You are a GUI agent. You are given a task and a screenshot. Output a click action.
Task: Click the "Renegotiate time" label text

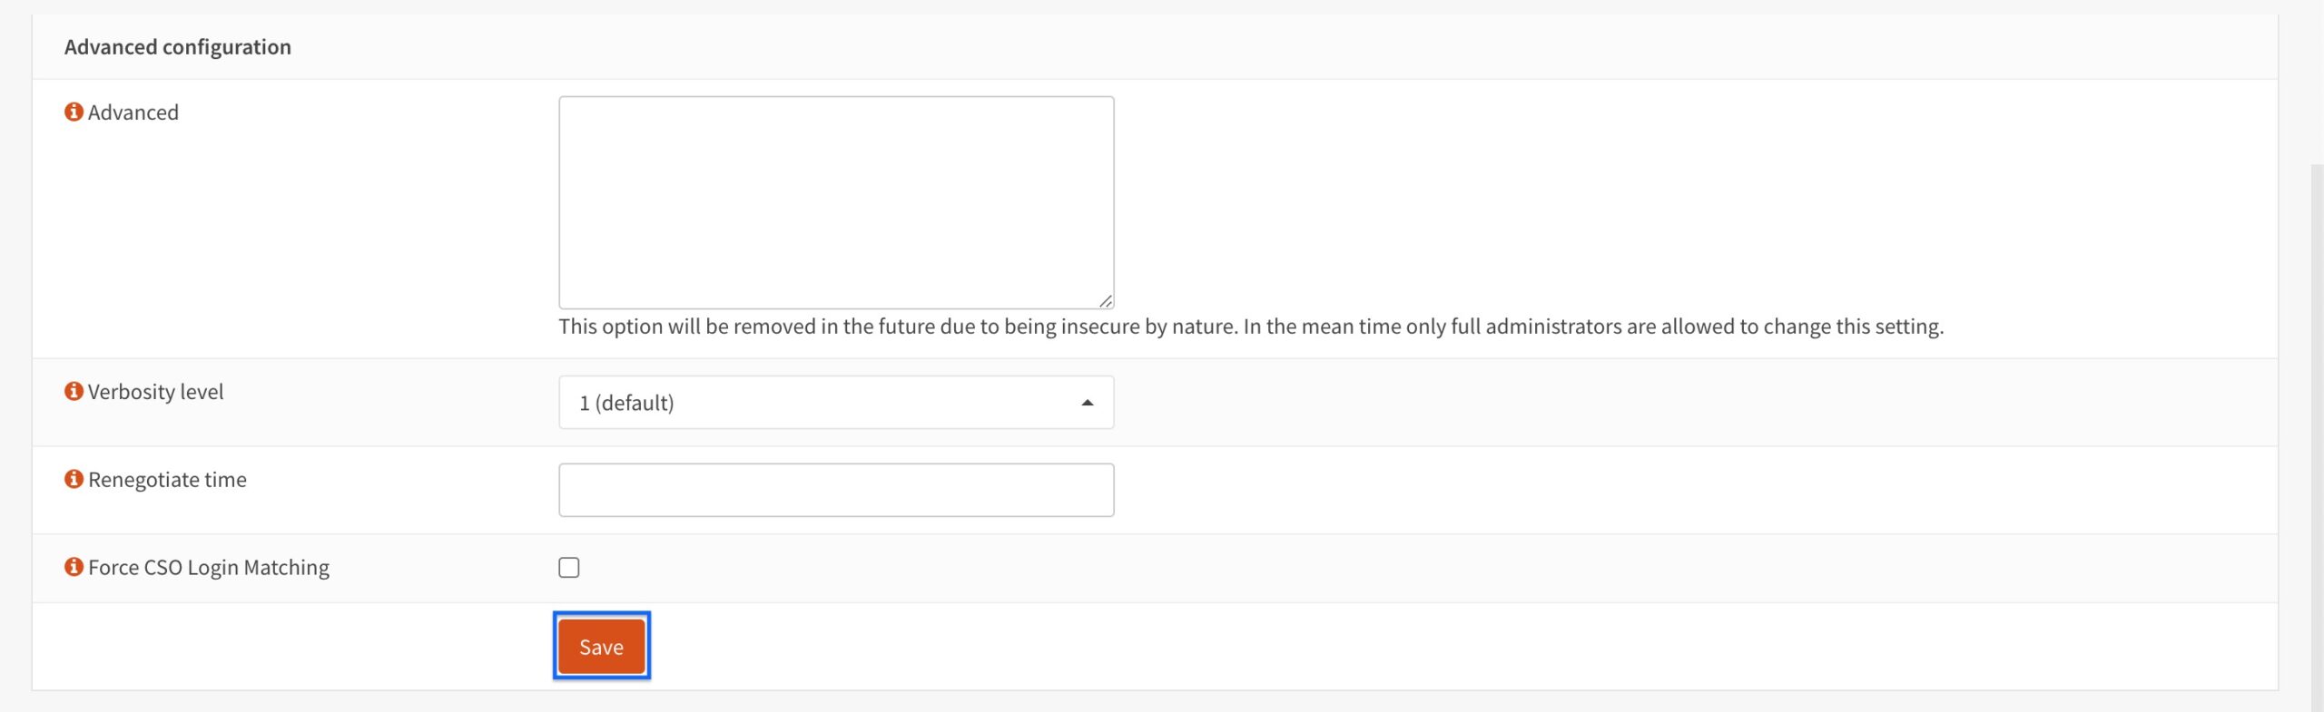167,480
